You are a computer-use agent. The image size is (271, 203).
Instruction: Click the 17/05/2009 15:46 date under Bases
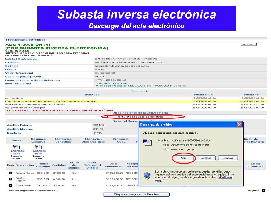pos(16,152)
